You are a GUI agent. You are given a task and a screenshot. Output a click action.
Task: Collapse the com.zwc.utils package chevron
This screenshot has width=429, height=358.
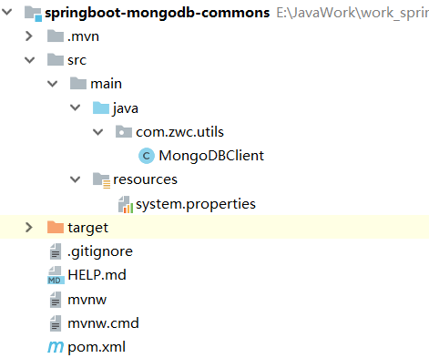[97, 132]
